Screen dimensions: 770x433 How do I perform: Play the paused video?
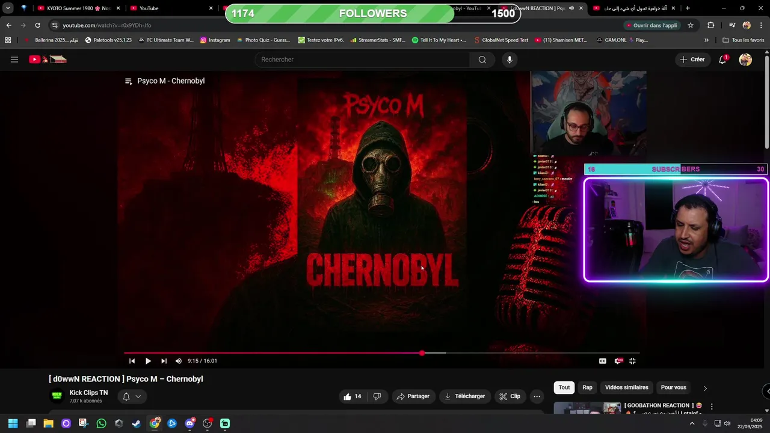click(x=148, y=361)
